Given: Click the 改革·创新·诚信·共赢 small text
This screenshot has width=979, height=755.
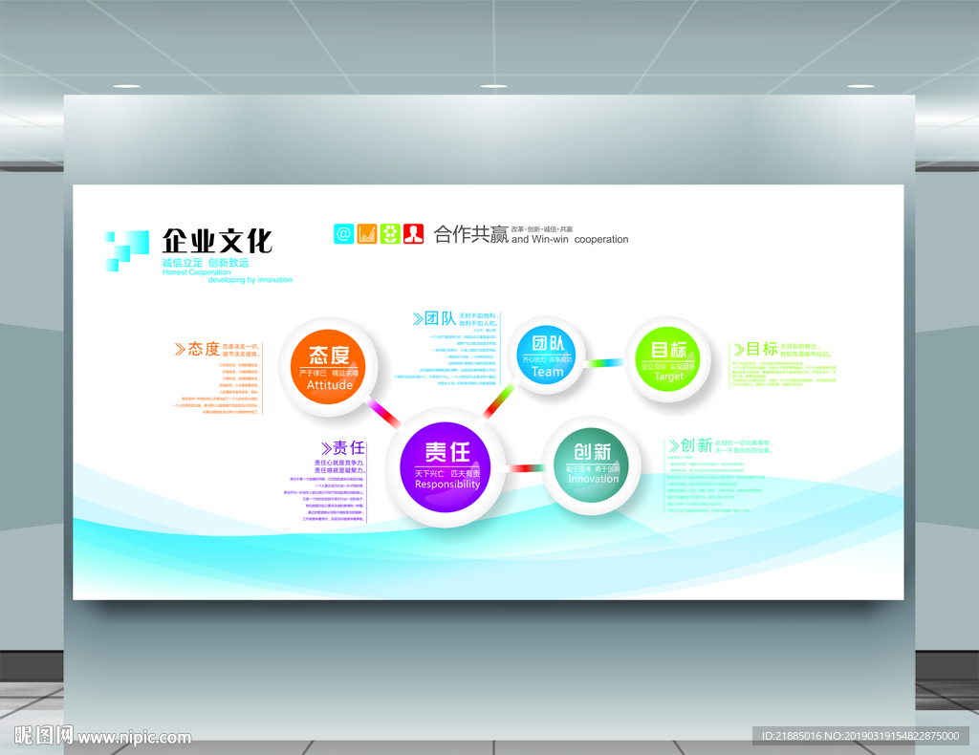Looking at the screenshot, I should (x=542, y=229).
